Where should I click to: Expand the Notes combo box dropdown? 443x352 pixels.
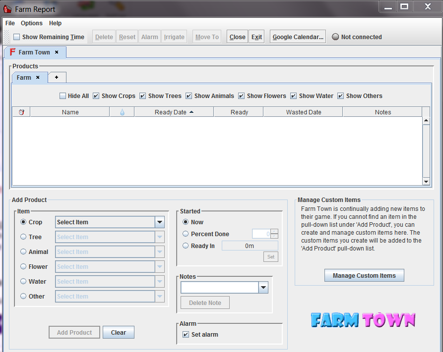pyautogui.click(x=263, y=288)
